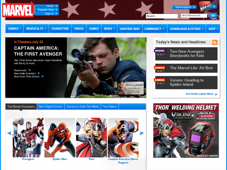
Task: Click the Search input field
Action: [x=162, y=16]
